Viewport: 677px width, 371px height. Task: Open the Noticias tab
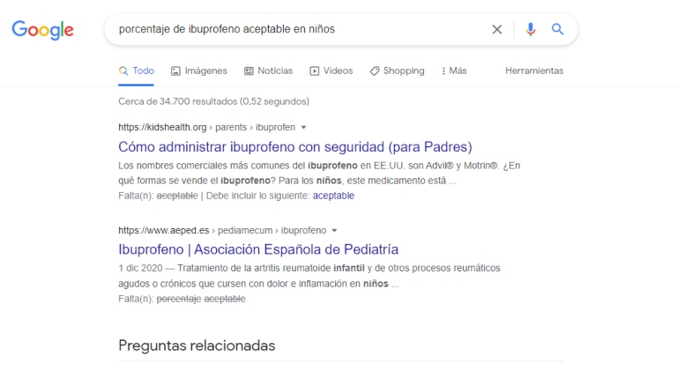[x=269, y=70]
